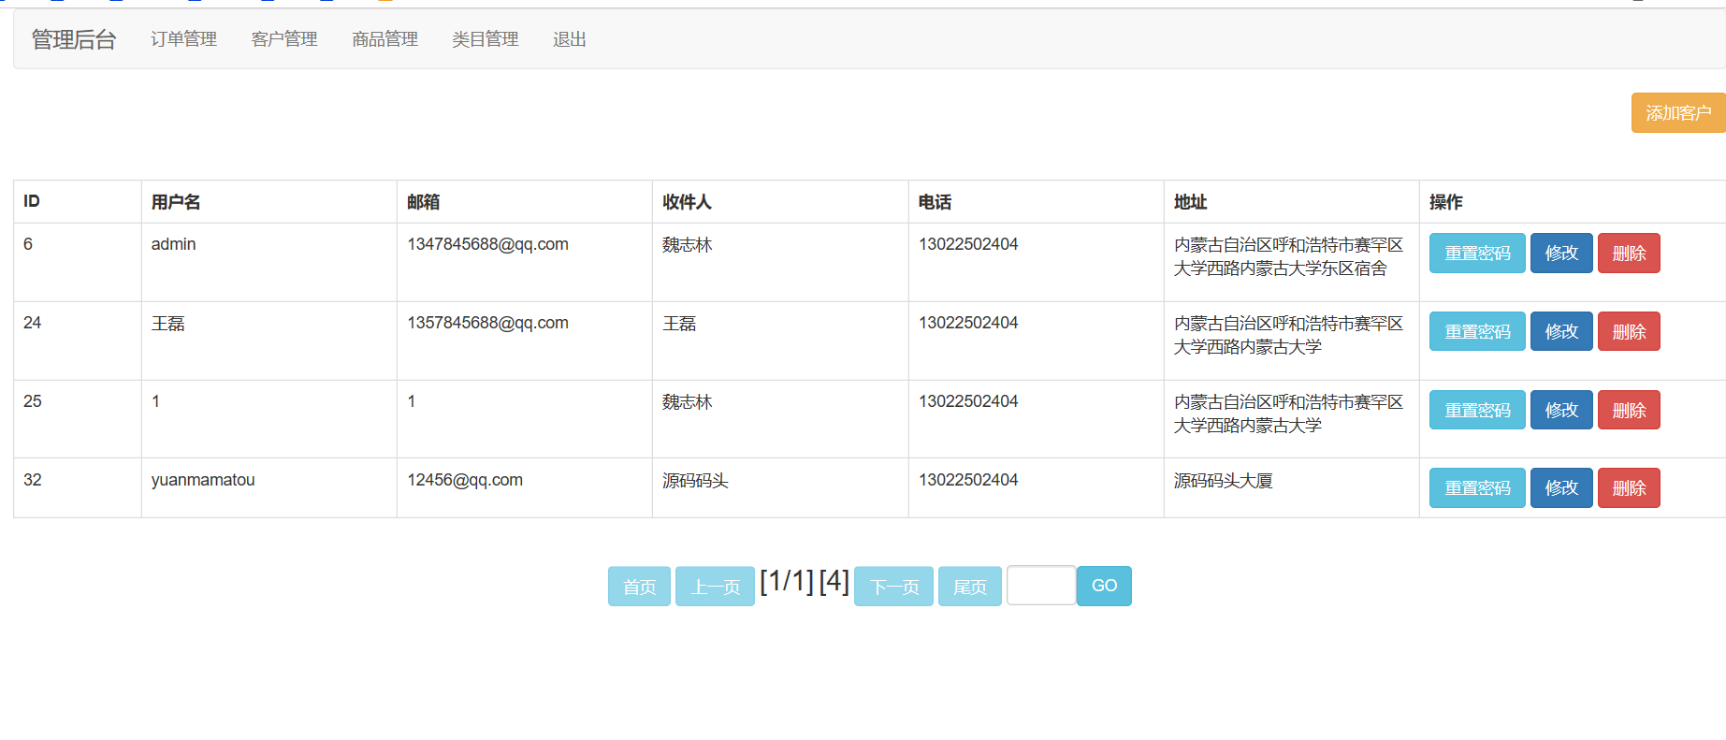Go to 客户管理 in navigation bar
Screen dimensions: 1726x740
click(x=284, y=39)
